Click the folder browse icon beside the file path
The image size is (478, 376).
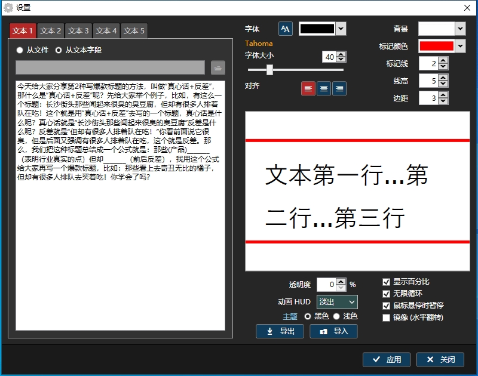pyautogui.click(x=217, y=67)
